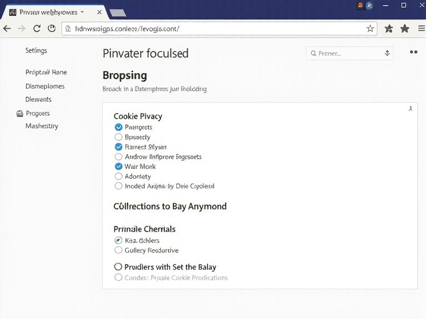This screenshot has width=426, height=319.
Task: Click the star-with-plus toolbar icon
Action: click(x=389, y=28)
